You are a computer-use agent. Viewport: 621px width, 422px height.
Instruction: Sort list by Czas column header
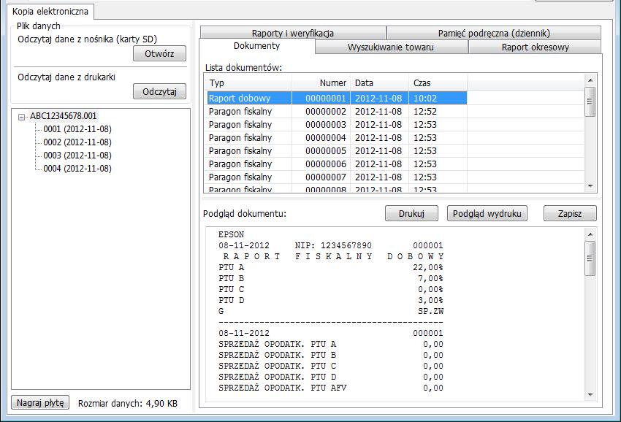pos(438,83)
